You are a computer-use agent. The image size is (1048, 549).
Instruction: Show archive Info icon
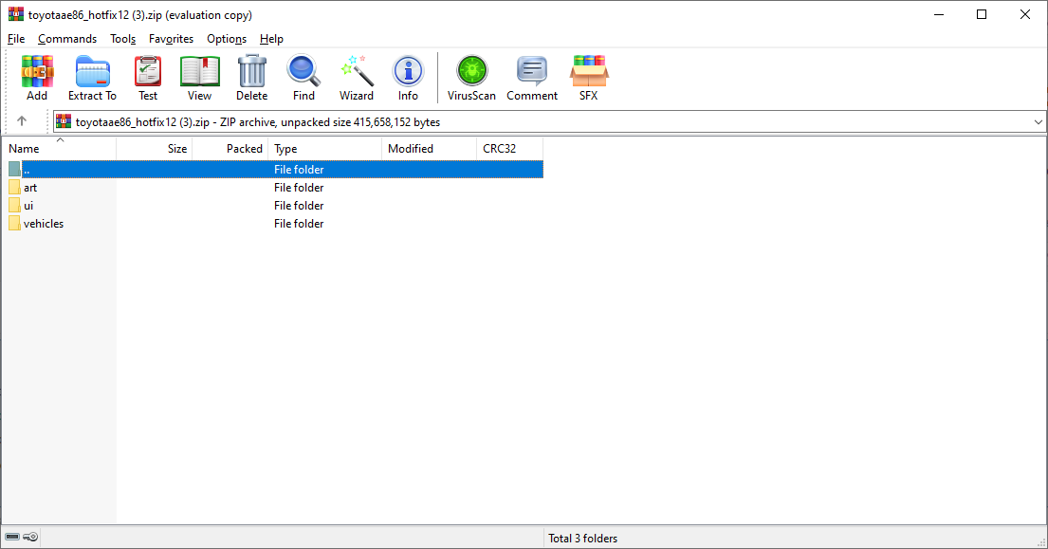(408, 71)
